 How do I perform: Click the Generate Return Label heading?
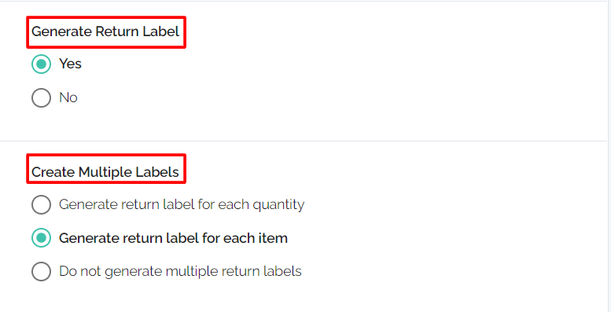tap(105, 31)
